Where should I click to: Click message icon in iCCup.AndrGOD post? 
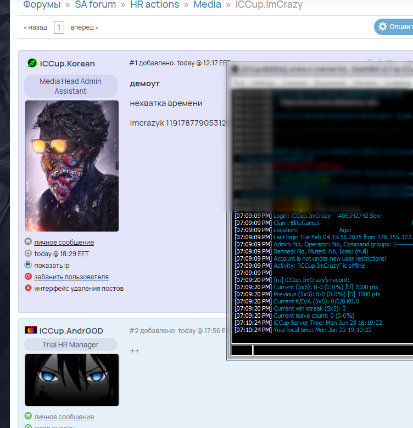coord(28,416)
